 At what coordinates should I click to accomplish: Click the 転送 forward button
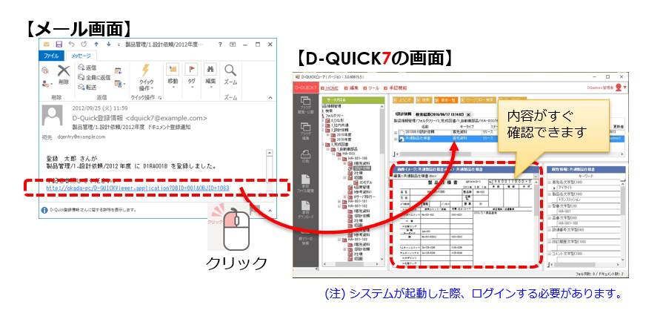tap(87, 88)
